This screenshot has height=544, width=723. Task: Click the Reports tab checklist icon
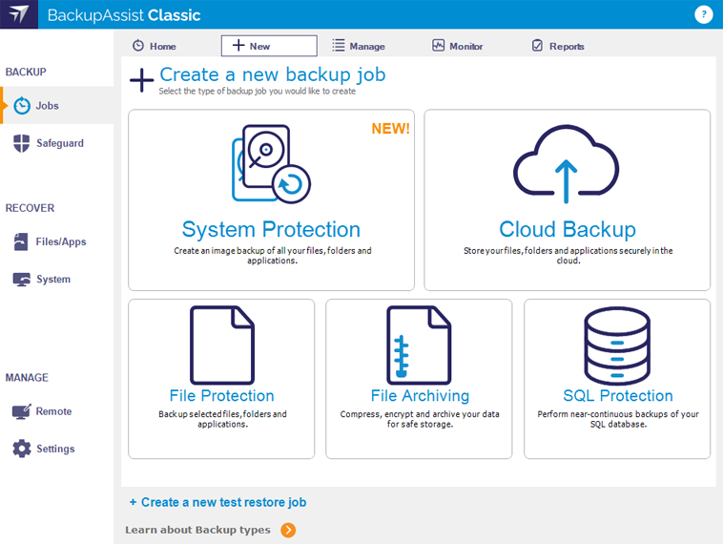click(537, 45)
